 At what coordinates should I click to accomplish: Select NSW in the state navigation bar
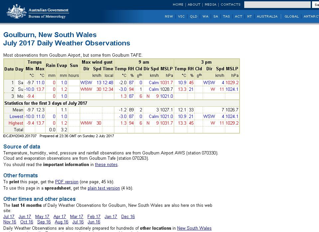tap(169, 17)
